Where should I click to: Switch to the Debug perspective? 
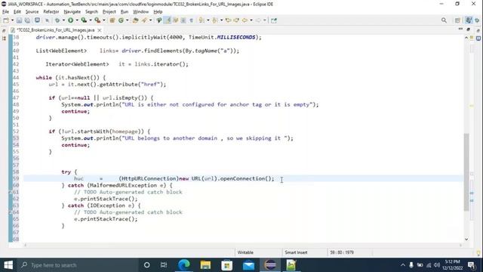(477, 20)
